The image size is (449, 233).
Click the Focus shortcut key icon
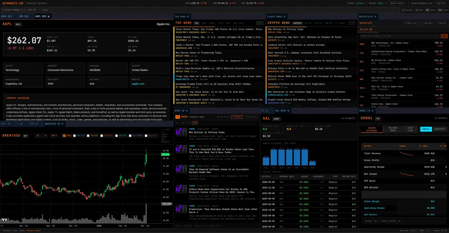click(427, 10)
